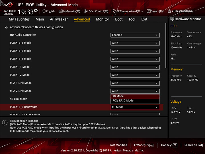Click Memory capacity value 16384 MB

pos(192,80)
